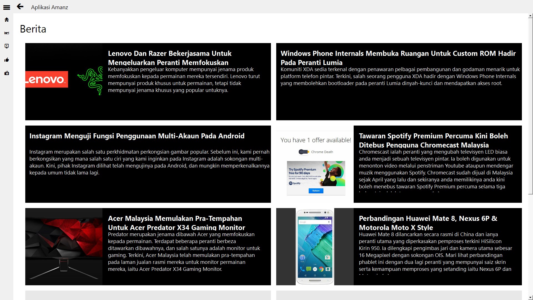Click the back arrow button
Screen dimensions: 533x300
click(20, 7)
